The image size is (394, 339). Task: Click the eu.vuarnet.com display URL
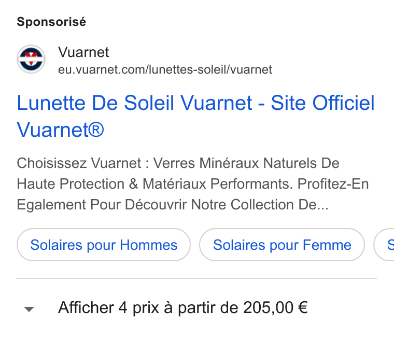(x=165, y=69)
